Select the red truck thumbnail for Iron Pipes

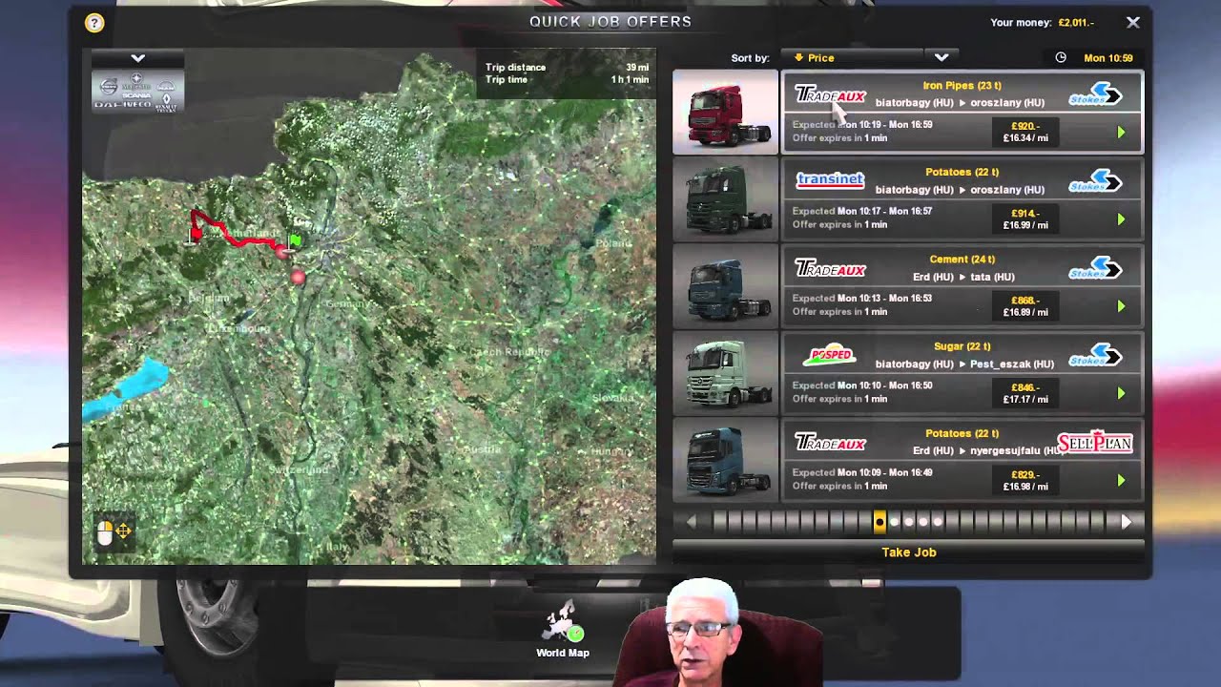(725, 112)
